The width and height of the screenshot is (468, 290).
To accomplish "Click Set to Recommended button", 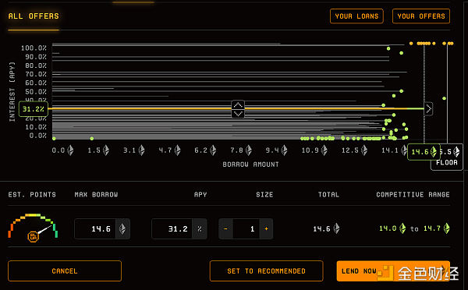I will (266, 271).
